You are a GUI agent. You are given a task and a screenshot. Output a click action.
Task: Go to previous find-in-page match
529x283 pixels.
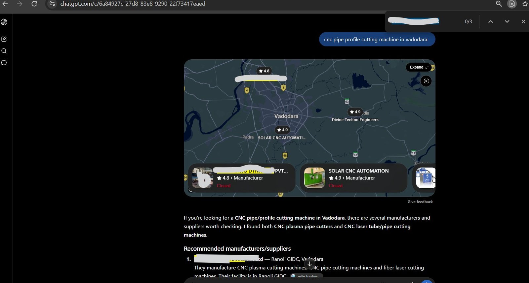coord(491,21)
